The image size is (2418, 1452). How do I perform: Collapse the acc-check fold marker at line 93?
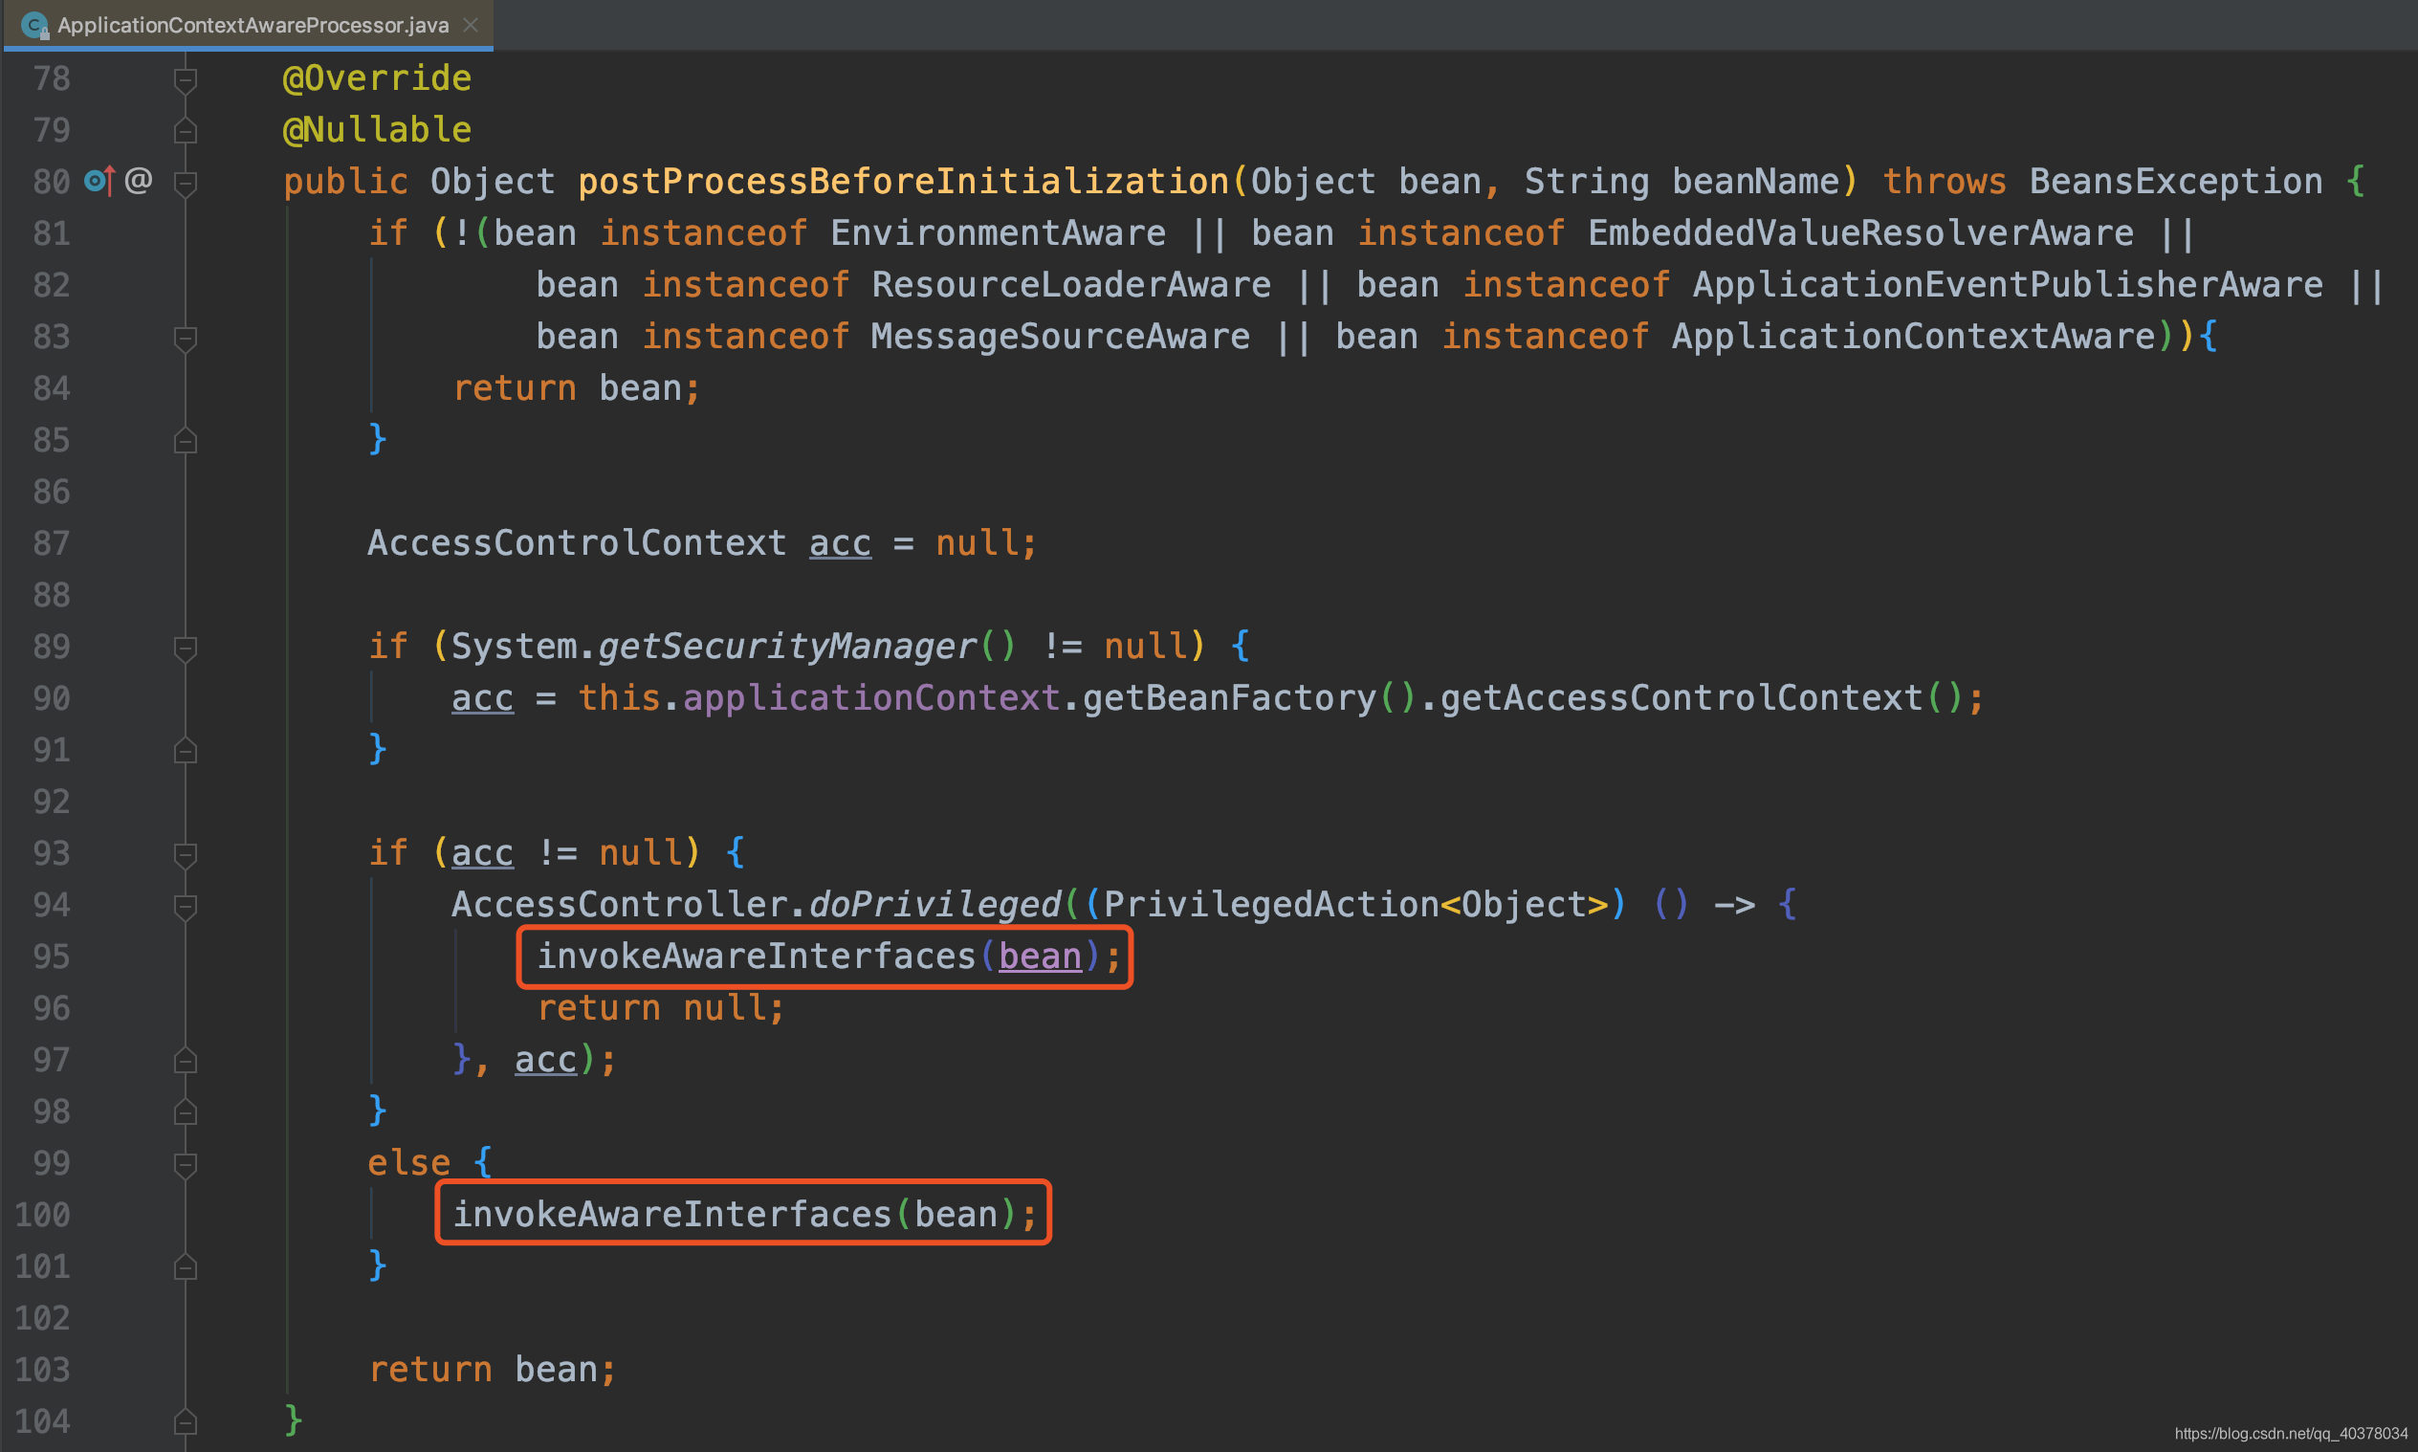[x=185, y=854]
